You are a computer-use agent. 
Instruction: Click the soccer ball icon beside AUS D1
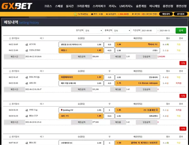point(27,45)
